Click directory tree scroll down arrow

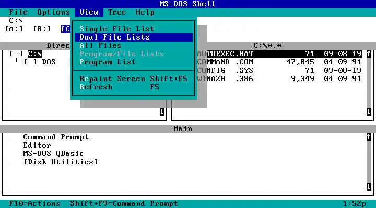(x=162, y=112)
